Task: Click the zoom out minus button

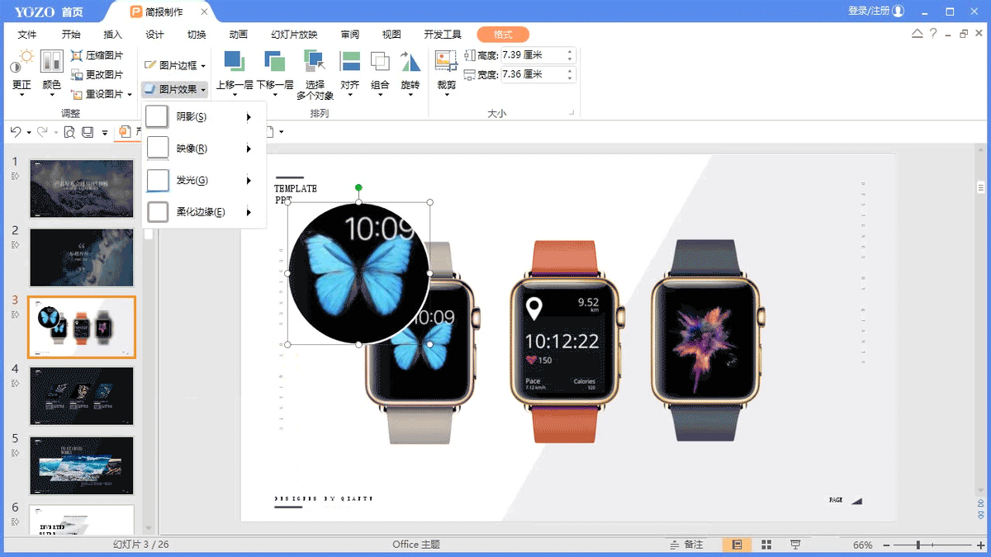Action: click(x=886, y=545)
